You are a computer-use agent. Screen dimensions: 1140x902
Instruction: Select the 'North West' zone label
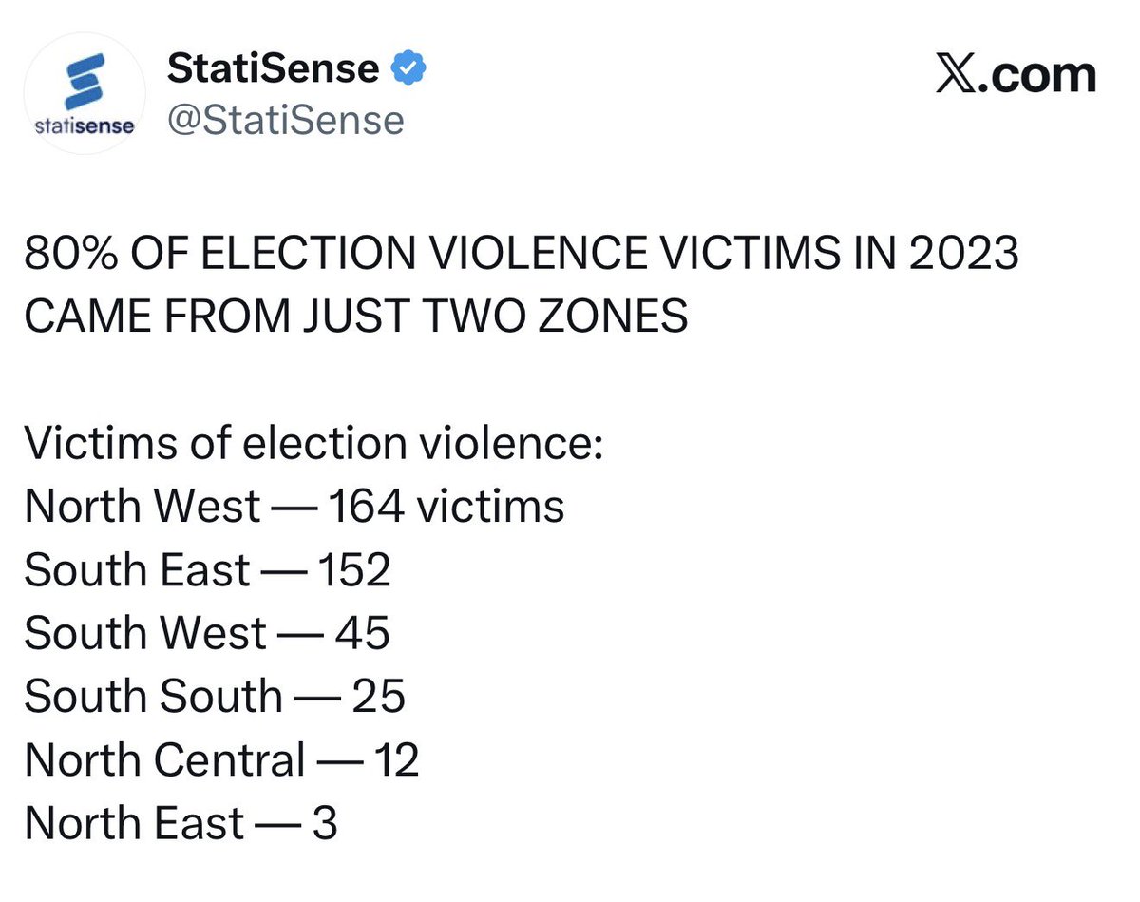pyautogui.click(x=142, y=506)
